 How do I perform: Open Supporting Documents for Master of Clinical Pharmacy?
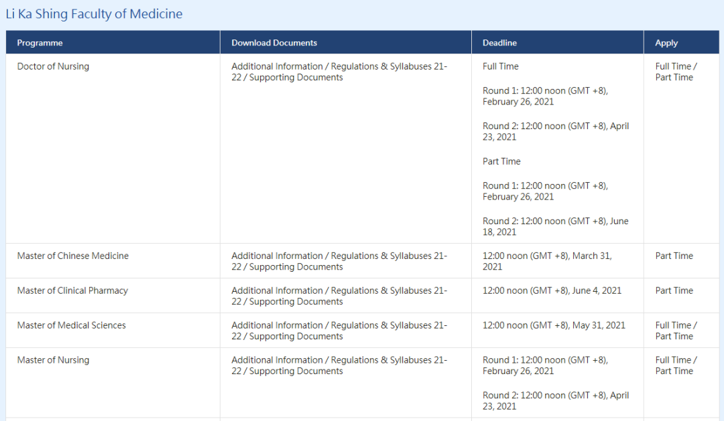pos(296,302)
